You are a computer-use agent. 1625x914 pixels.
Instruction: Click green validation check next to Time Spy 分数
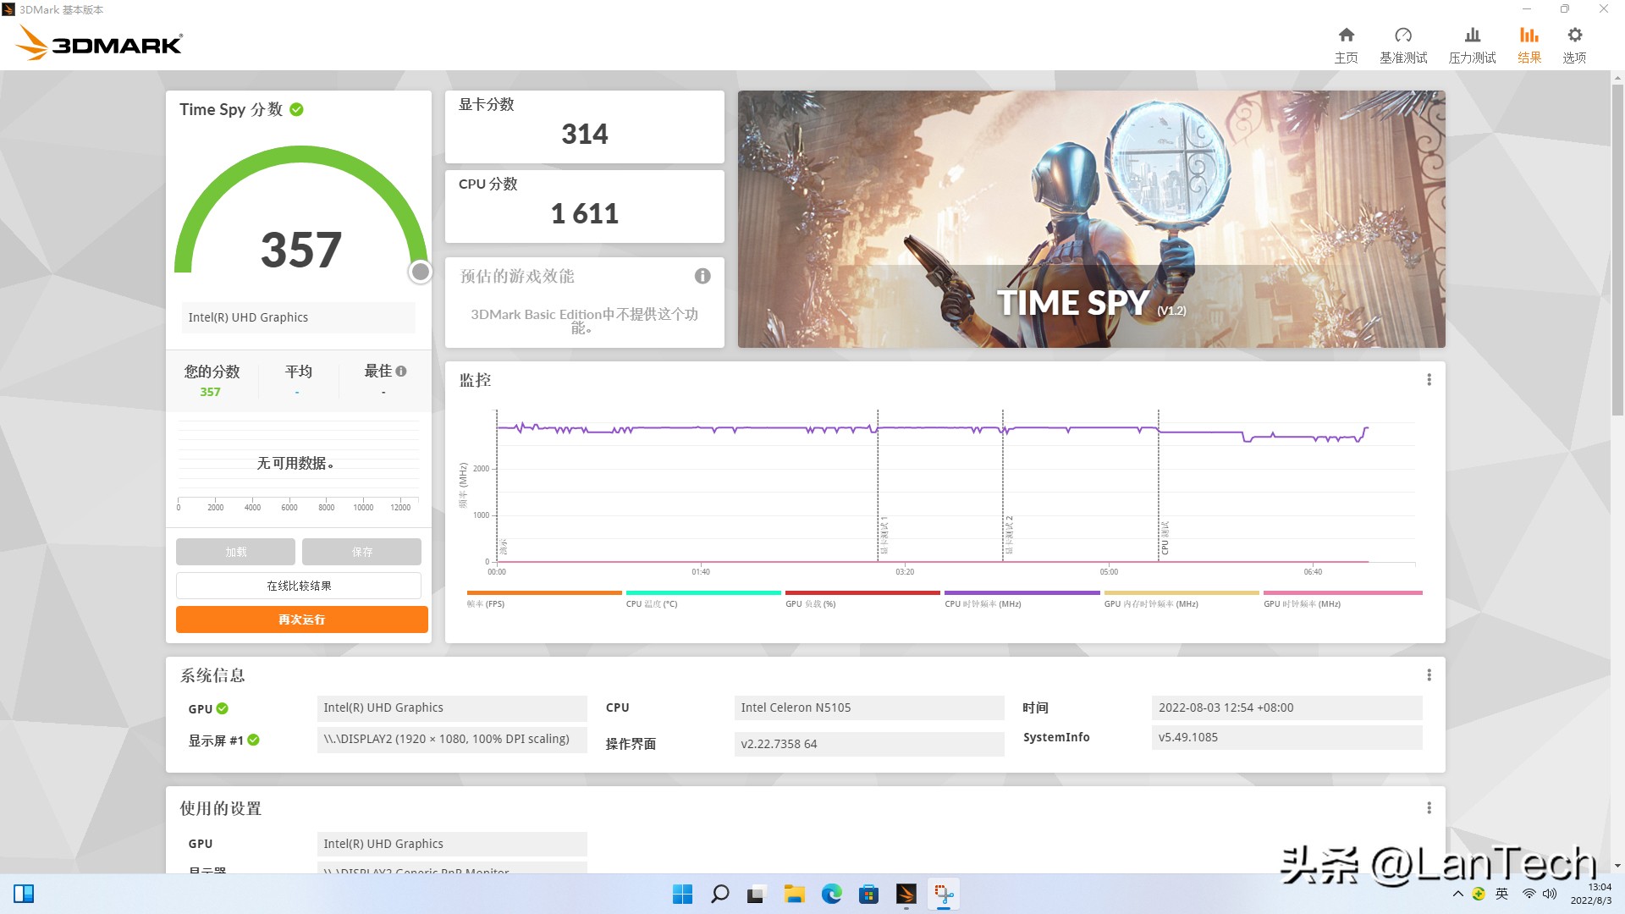pos(297,109)
